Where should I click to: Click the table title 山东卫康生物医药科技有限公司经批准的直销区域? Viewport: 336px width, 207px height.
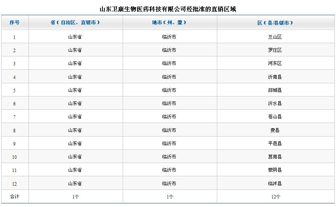[x=168, y=9]
